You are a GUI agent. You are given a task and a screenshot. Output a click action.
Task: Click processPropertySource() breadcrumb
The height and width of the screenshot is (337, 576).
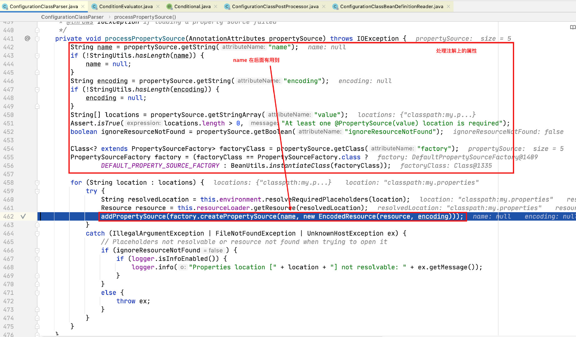click(145, 17)
